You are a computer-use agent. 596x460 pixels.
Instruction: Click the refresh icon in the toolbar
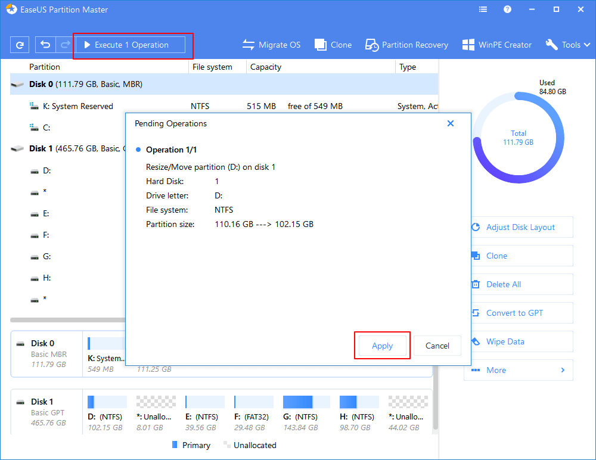[20, 45]
